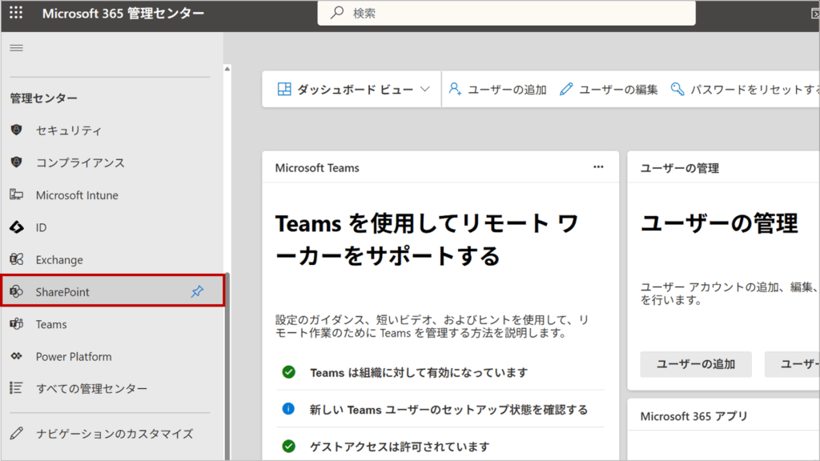Image resolution: width=820 pixels, height=461 pixels.
Task: Click the Teams icon in the sidebar
Action: pyautogui.click(x=16, y=324)
